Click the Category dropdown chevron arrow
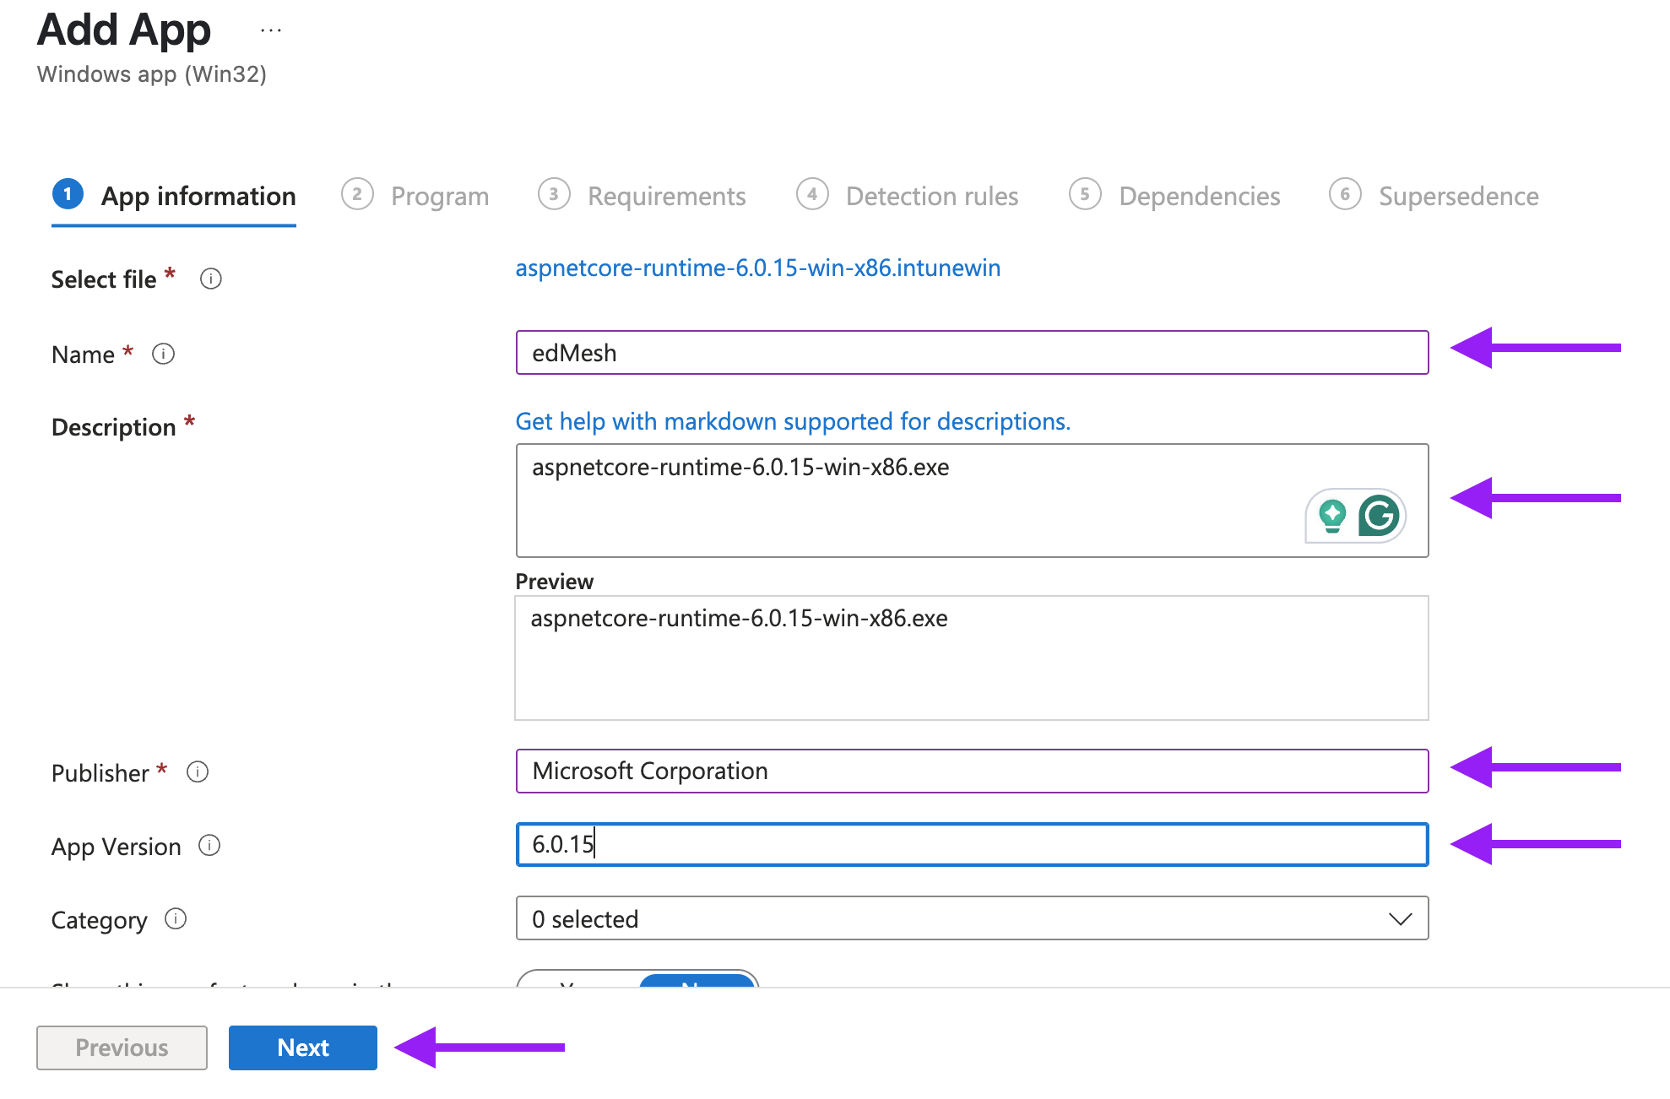The height and width of the screenshot is (1099, 1670). pyautogui.click(x=1400, y=918)
